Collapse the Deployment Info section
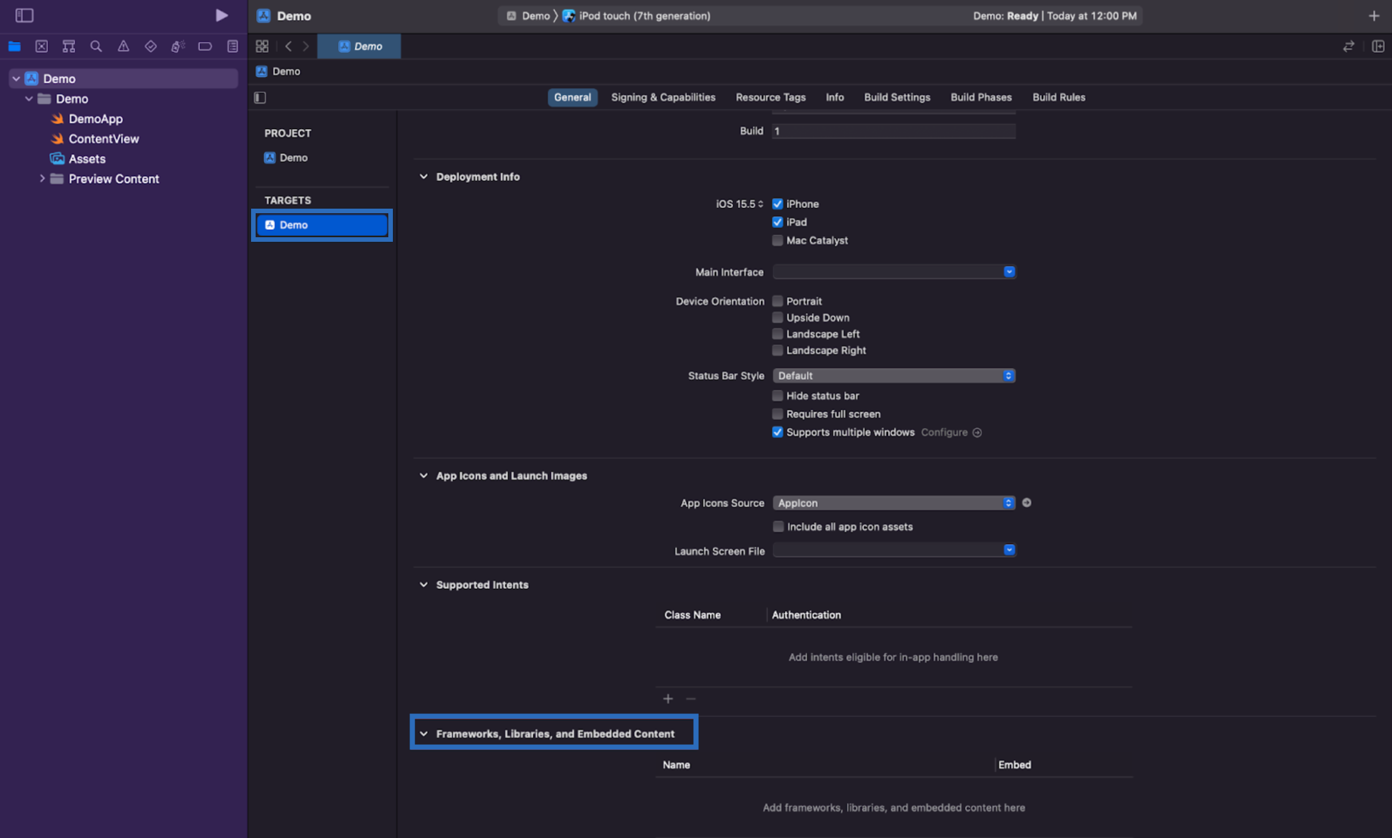 [424, 177]
